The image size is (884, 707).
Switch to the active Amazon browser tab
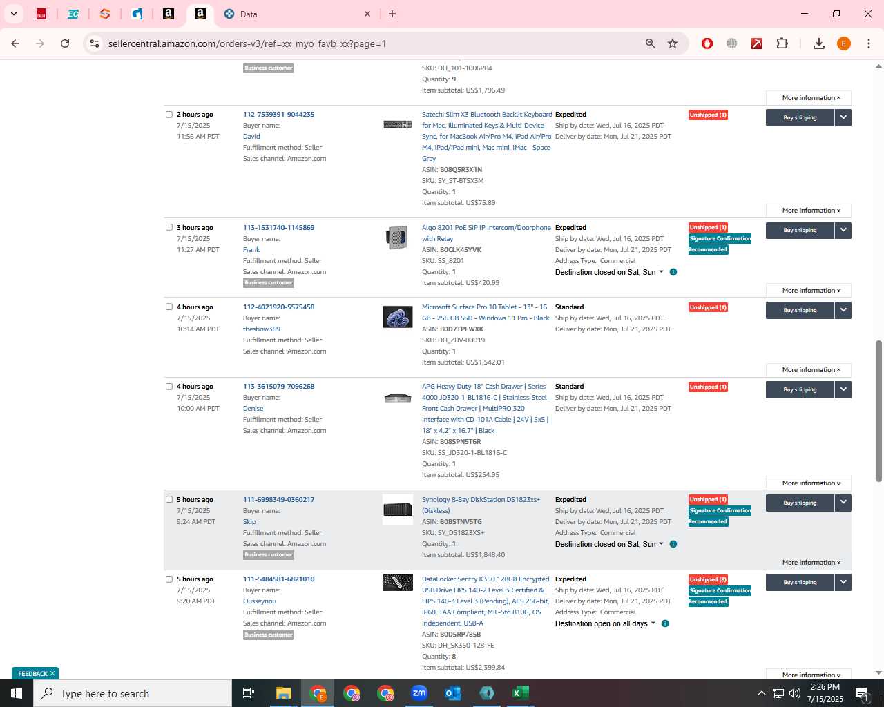200,14
